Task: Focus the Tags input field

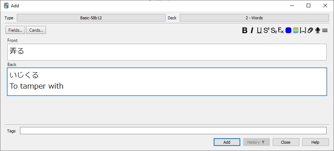Action: coord(173,131)
